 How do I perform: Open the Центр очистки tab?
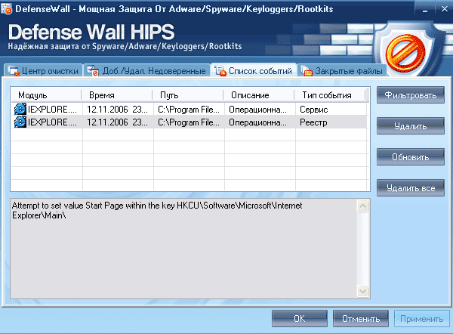(x=43, y=71)
